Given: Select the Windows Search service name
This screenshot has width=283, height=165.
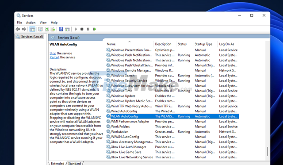Looking at the screenshot, I should [x=123, y=76].
